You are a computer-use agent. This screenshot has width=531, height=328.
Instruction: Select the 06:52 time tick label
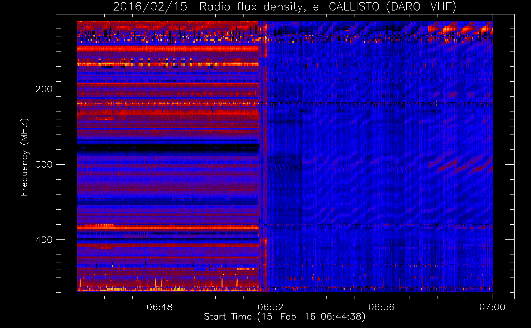271,307
